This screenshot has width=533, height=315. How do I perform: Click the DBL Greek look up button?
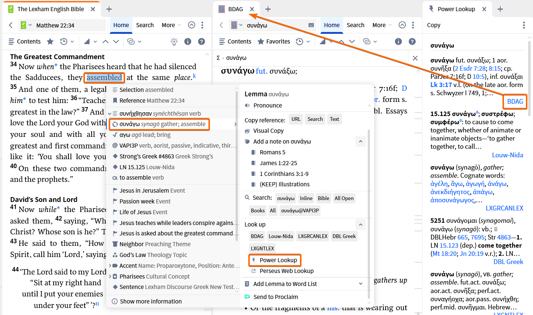344,236
